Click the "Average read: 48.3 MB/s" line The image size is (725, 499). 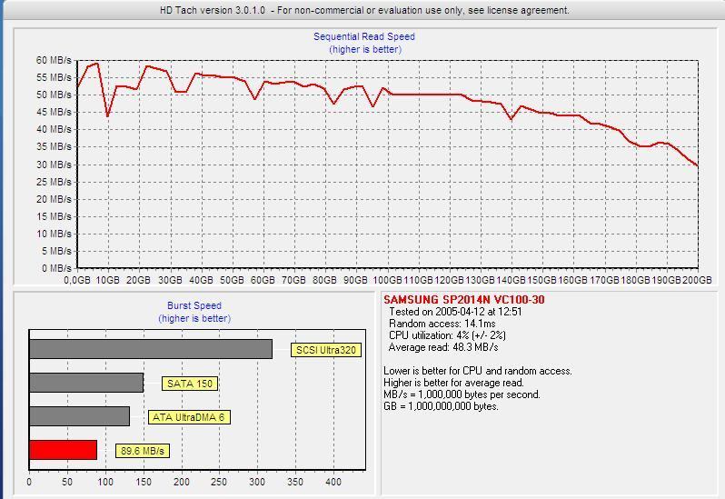443,347
